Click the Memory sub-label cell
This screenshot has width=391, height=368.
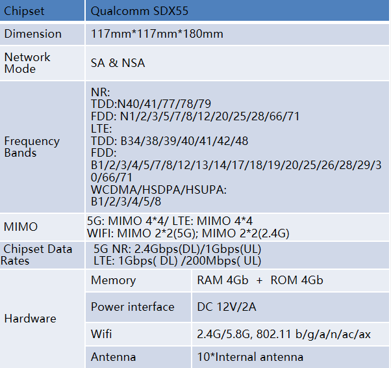[138, 280]
